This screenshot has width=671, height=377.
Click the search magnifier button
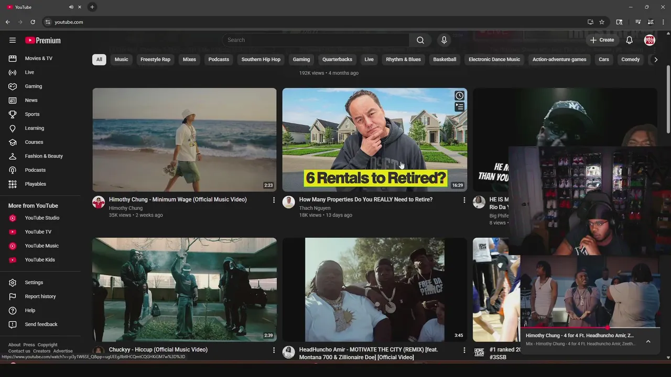420,40
